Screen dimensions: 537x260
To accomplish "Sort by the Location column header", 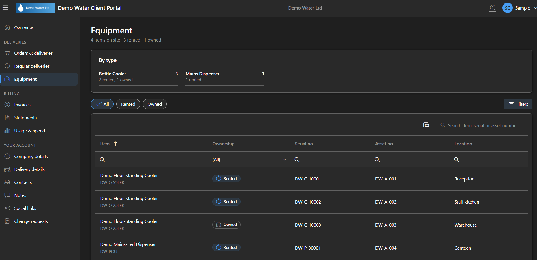I will (463, 144).
